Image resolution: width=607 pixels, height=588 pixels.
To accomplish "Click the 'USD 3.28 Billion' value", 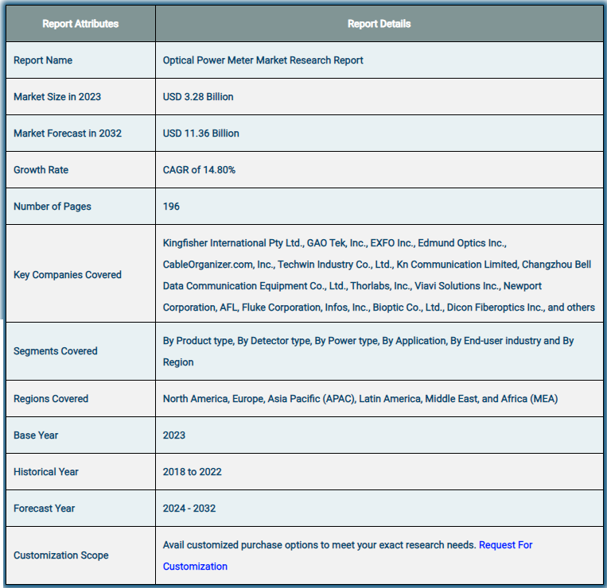I will [x=198, y=97].
